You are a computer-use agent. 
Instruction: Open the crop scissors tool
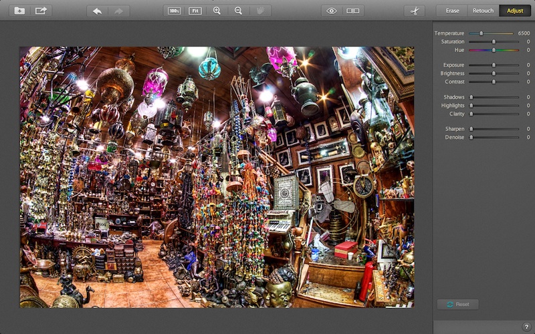click(x=414, y=11)
